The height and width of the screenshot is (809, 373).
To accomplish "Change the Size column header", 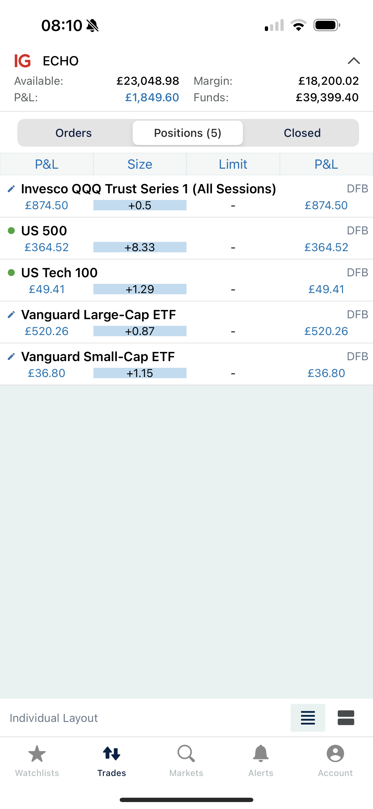I will tap(140, 164).
